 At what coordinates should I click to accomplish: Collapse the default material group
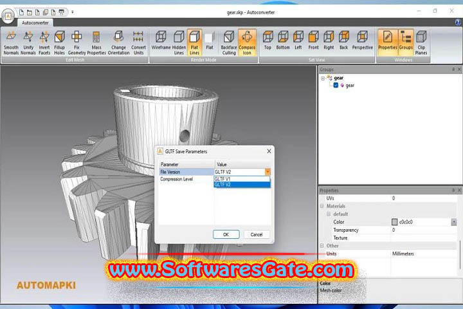[x=329, y=214]
